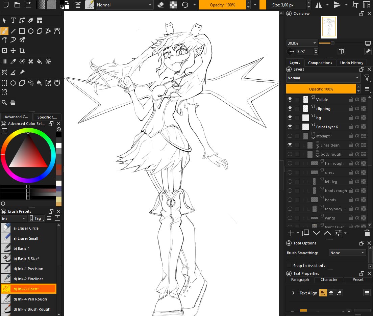This screenshot has height=316, width=373.
Task: Switch to the Compositions tab
Action: click(x=320, y=63)
